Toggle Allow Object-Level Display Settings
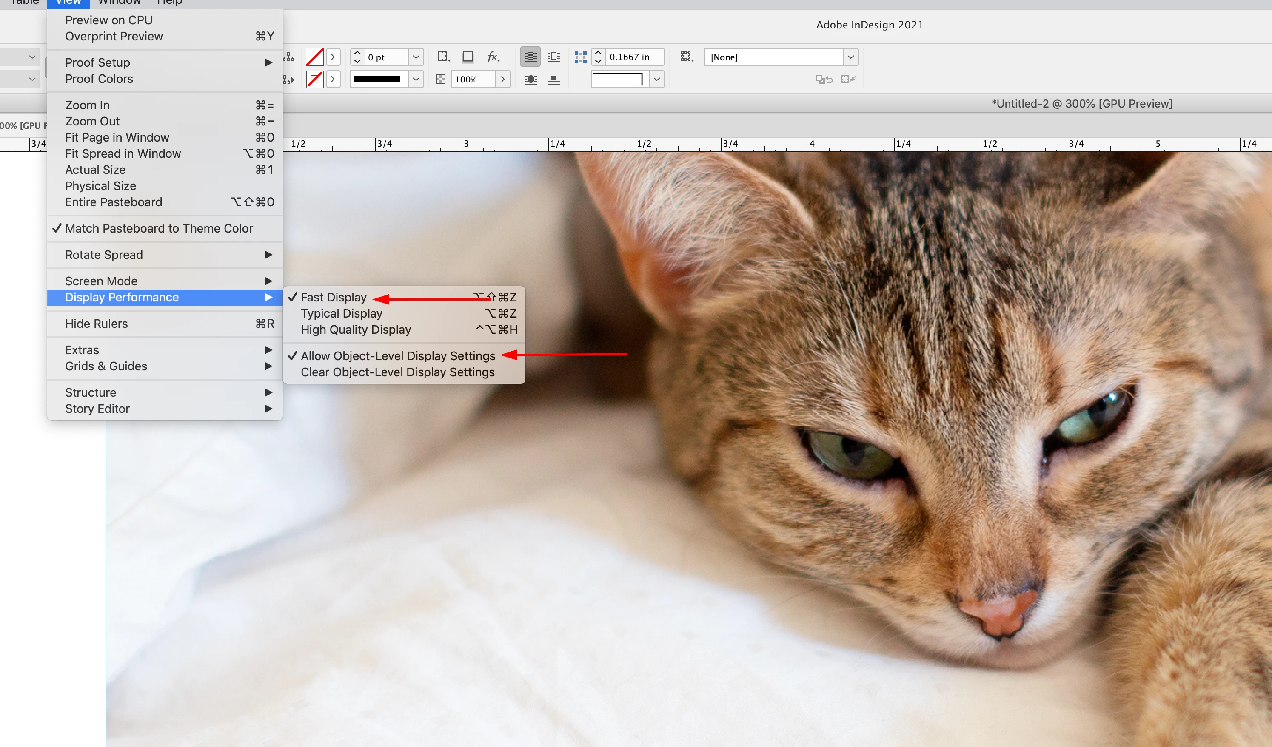The height and width of the screenshot is (747, 1272). click(397, 355)
